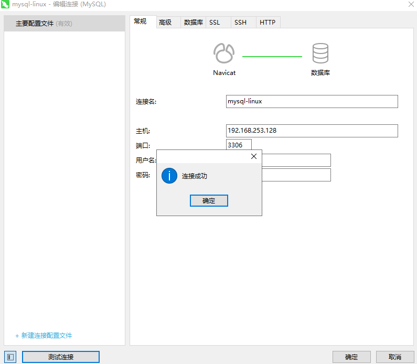417x364 pixels.
Task: Open the 新建连接配置文件 link
Action: pos(44,336)
